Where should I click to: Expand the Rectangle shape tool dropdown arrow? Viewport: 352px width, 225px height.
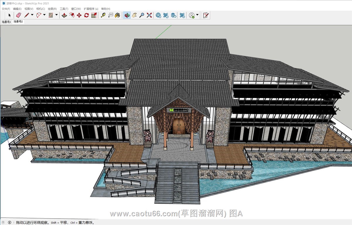[x=56, y=15]
